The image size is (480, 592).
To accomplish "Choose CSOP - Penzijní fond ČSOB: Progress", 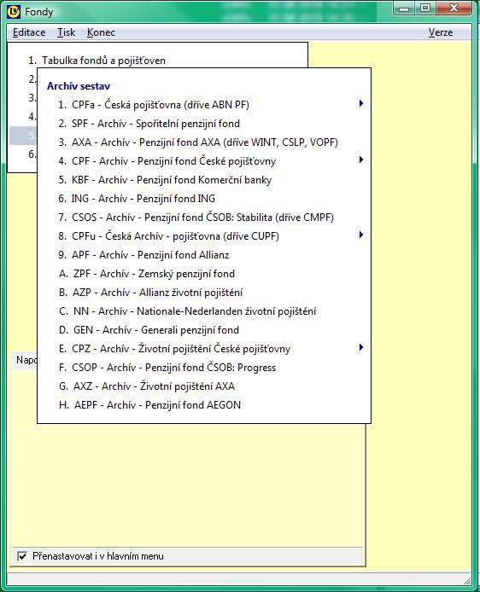I will tap(167, 368).
